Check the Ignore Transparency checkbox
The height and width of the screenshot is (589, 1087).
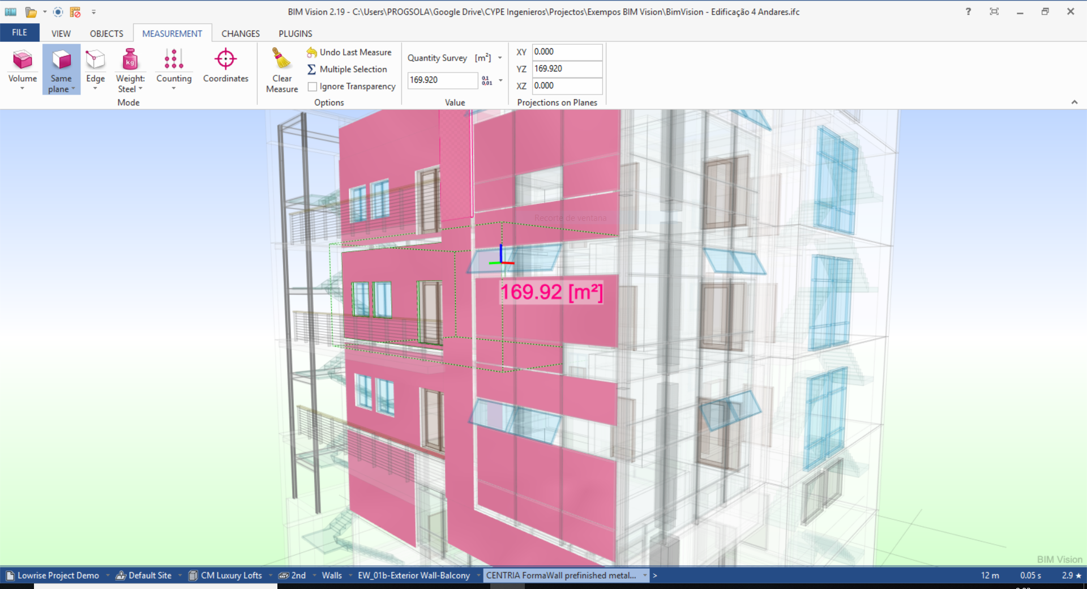tap(313, 87)
